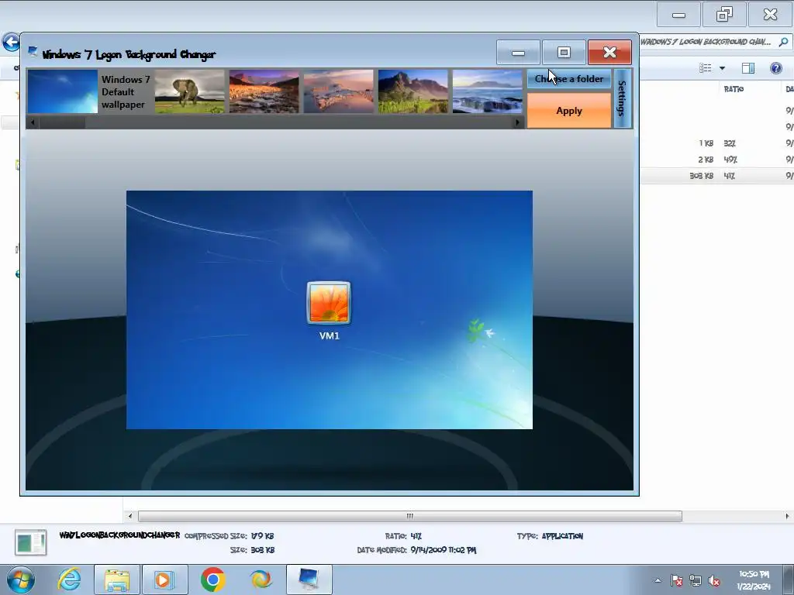Click the Explorer search box
Screen dimensions: 794x595
pyautogui.click(x=714, y=42)
